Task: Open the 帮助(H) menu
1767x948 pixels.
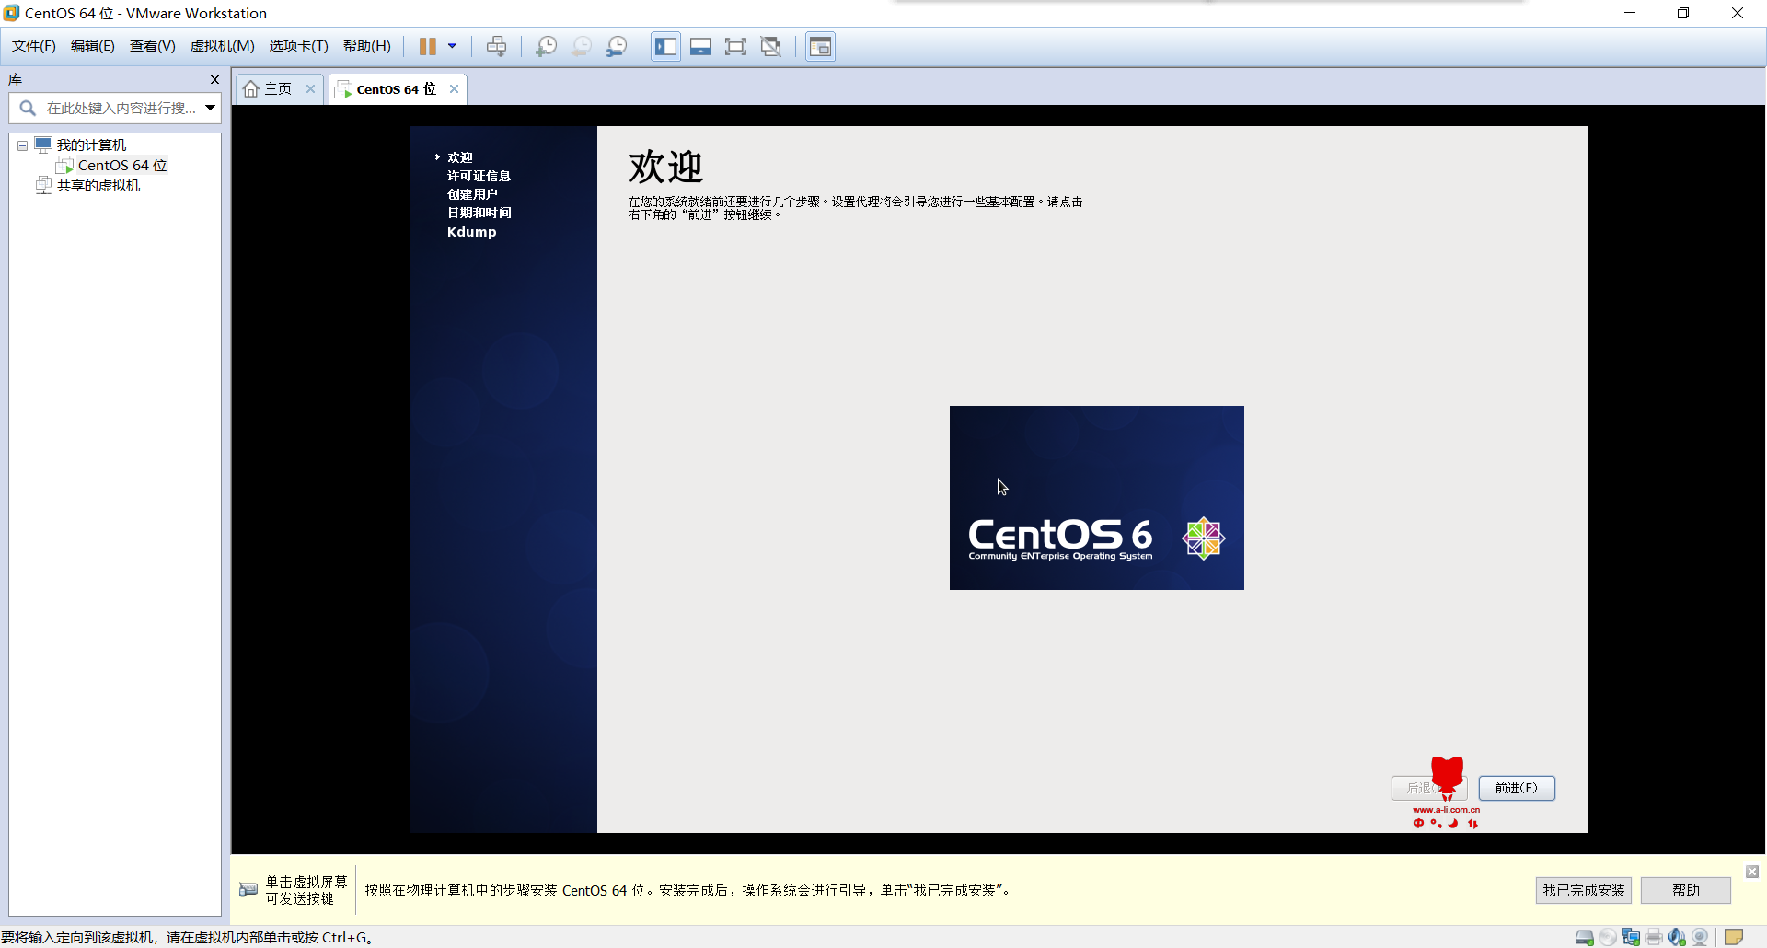Action: point(367,46)
